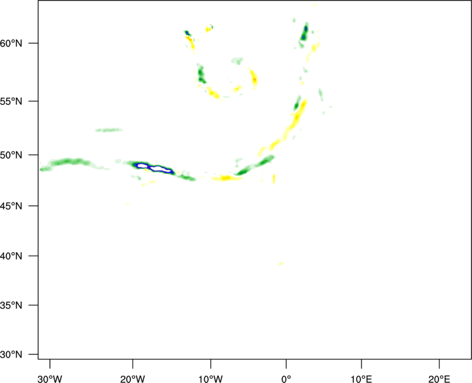This screenshot has width=472, height=383.
Task: Click the 55°N latitude label
Action: point(11,101)
